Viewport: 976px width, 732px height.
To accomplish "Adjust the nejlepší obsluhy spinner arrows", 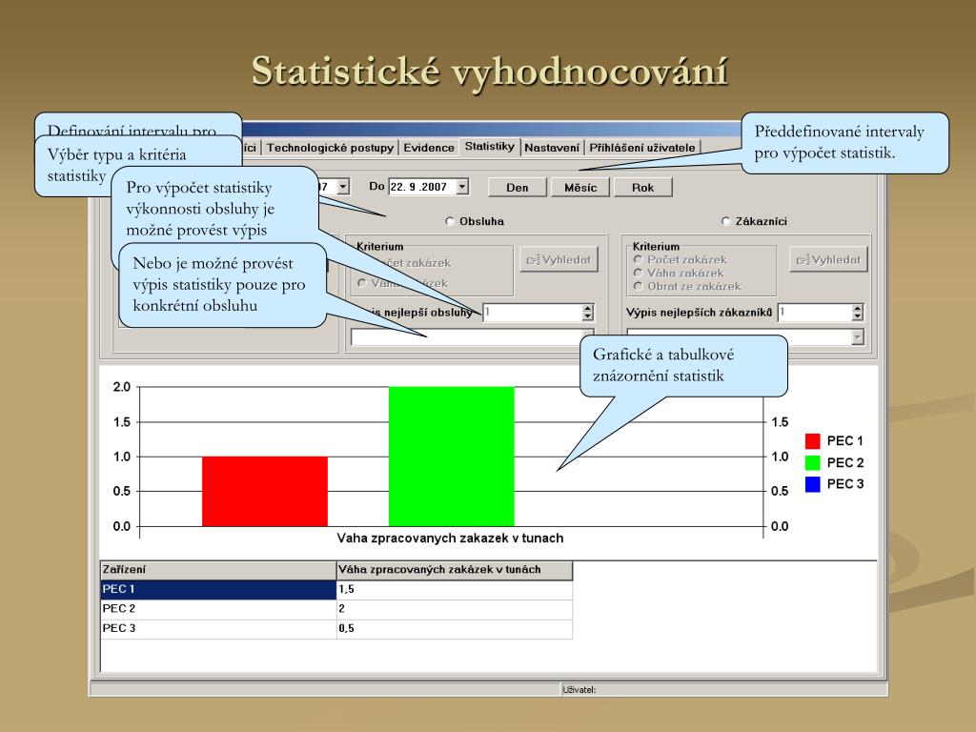I will (587, 312).
